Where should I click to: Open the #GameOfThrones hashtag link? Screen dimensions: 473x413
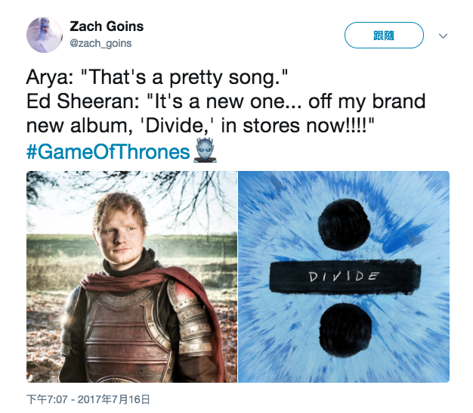click(108, 151)
